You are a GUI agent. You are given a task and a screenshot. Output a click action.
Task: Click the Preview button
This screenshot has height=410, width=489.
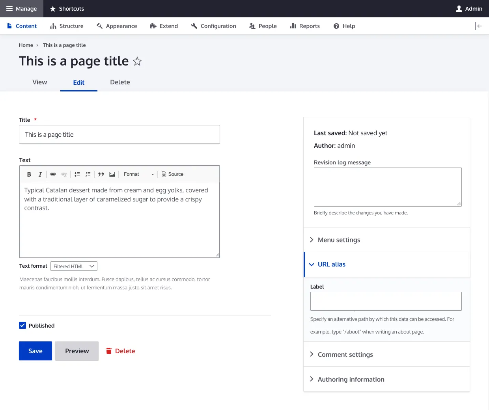click(x=77, y=351)
